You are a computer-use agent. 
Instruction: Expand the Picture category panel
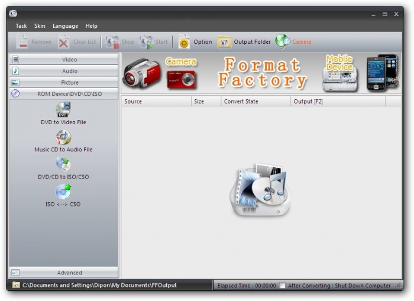pos(64,82)
